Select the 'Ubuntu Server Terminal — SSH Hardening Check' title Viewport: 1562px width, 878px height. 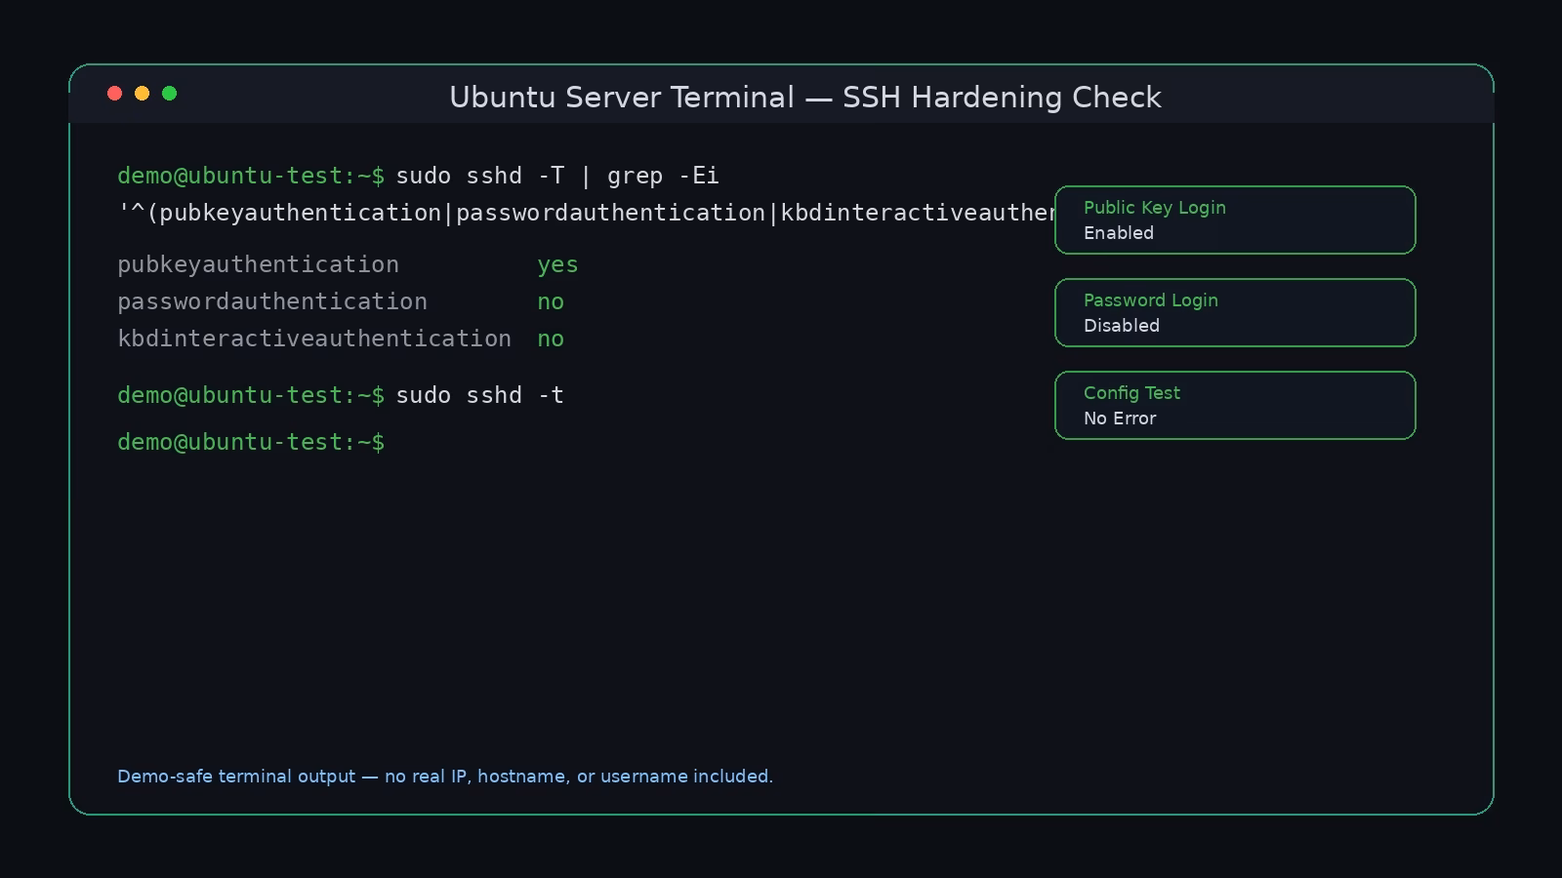point(805,98)
